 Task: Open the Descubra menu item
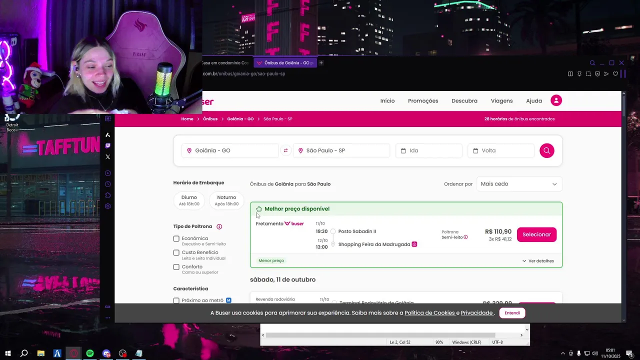pyautogui.click(x=464, y=101)
